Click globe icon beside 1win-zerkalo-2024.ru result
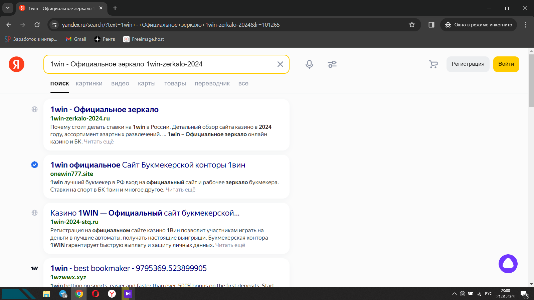The image size is (534, 300). coord(34,109)
